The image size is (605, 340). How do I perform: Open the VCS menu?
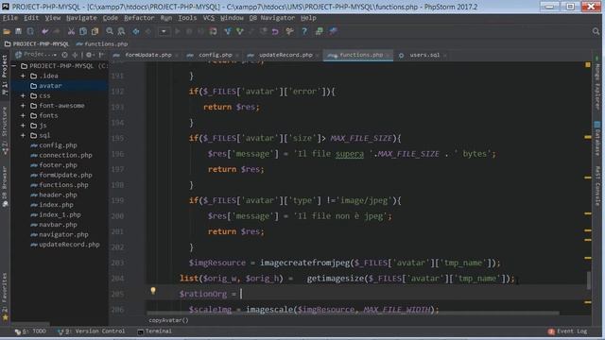[208, 18]
